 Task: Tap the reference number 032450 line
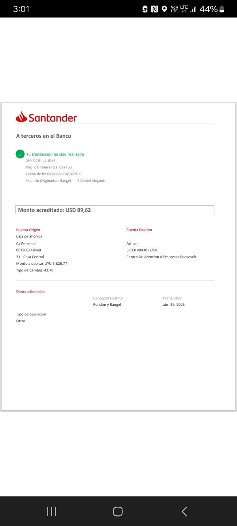[x=49, y=167]
